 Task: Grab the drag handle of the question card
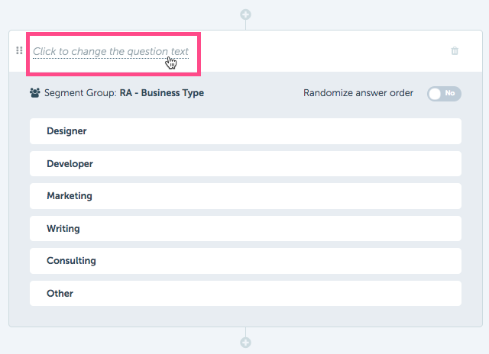(19, 50)
